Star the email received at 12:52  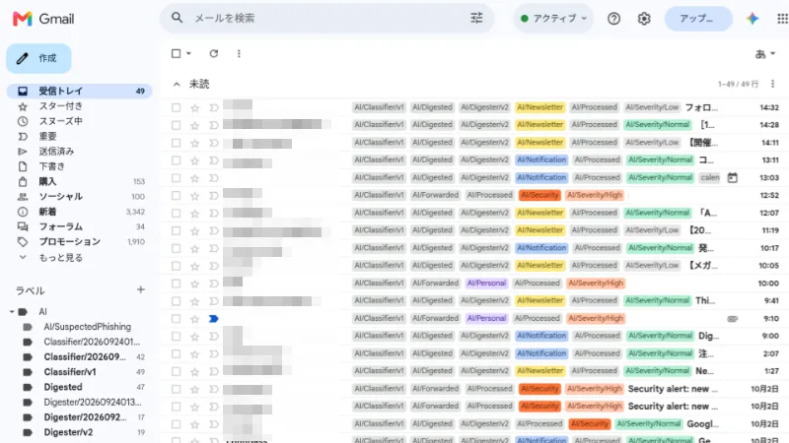194,195
